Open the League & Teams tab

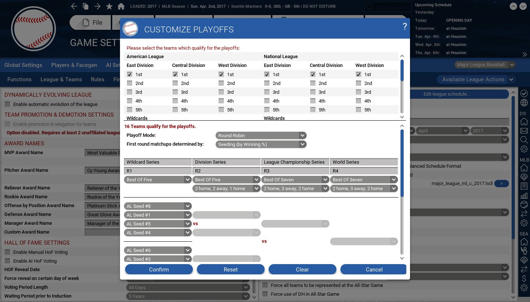[x=61, y=79]
